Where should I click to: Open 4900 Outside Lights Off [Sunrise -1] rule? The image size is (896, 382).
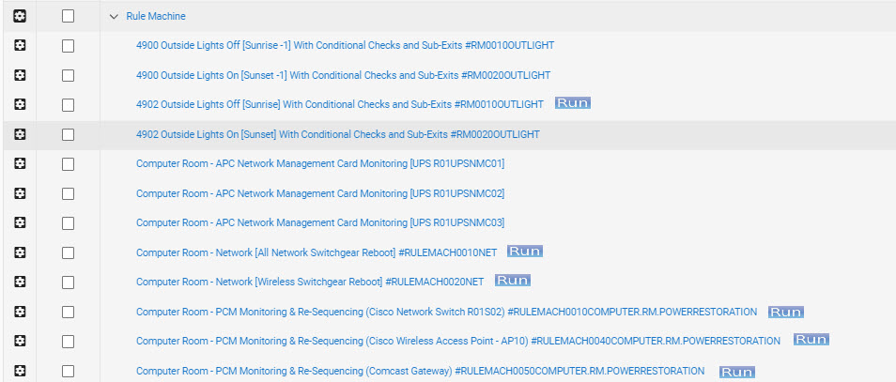tap(345, 46)
